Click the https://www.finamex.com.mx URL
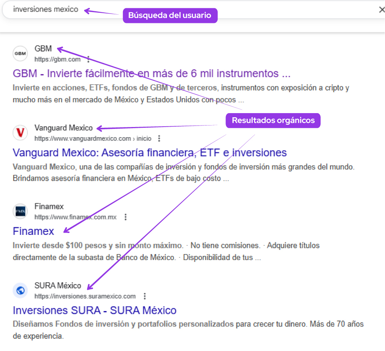 (x=76, y=217)
